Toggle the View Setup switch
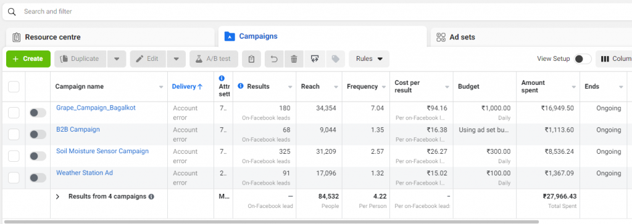 pyautogui.click(x=583, y=58)
